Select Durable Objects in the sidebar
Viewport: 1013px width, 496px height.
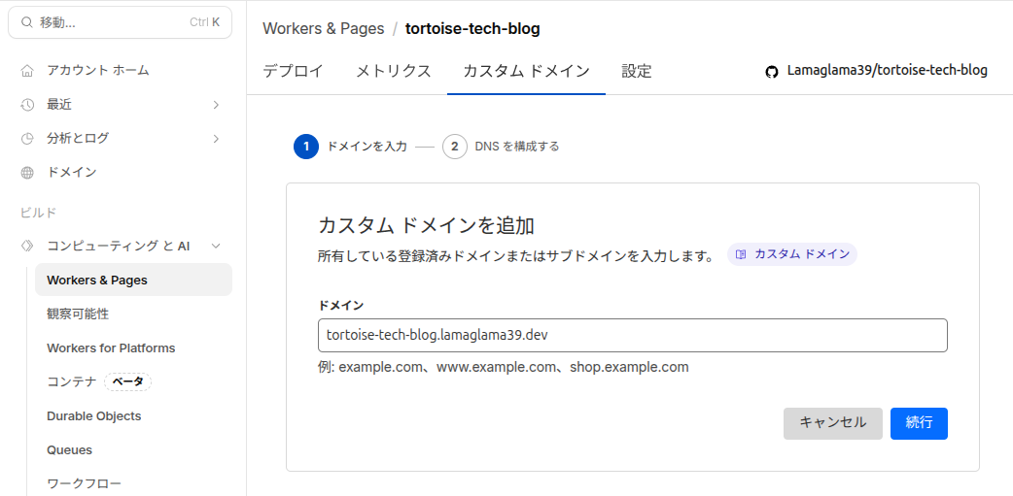tap(93, 416)
